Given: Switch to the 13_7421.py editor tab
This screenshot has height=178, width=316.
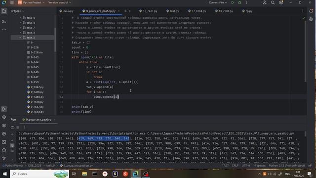Looking at the screenshot, I should pos(148,11).
